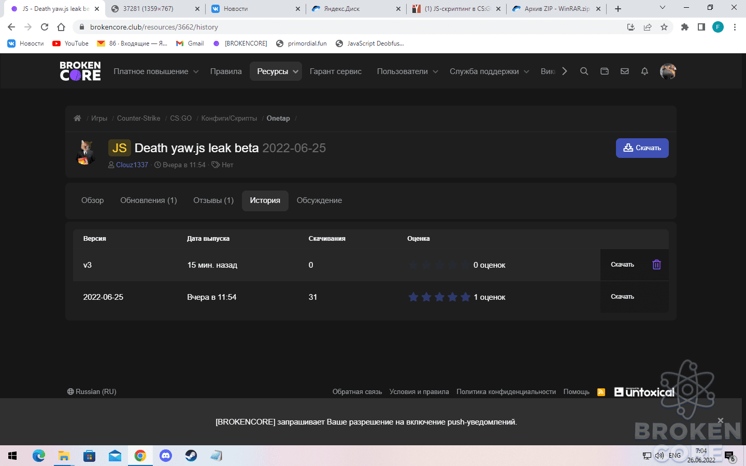746x466 pixels.
Task: Open the messages envelope icon
Action: 624,71
